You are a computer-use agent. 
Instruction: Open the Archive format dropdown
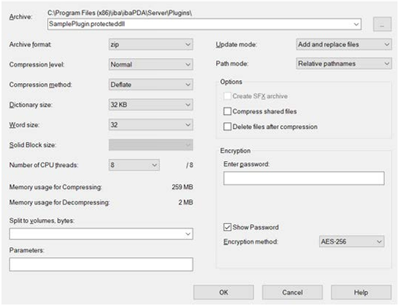151,44
